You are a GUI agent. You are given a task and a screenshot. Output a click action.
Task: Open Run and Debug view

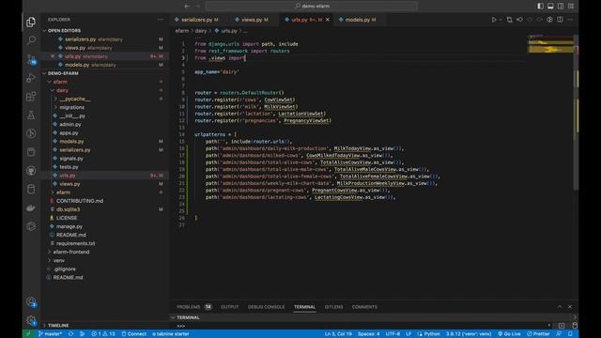click(31, 78)
